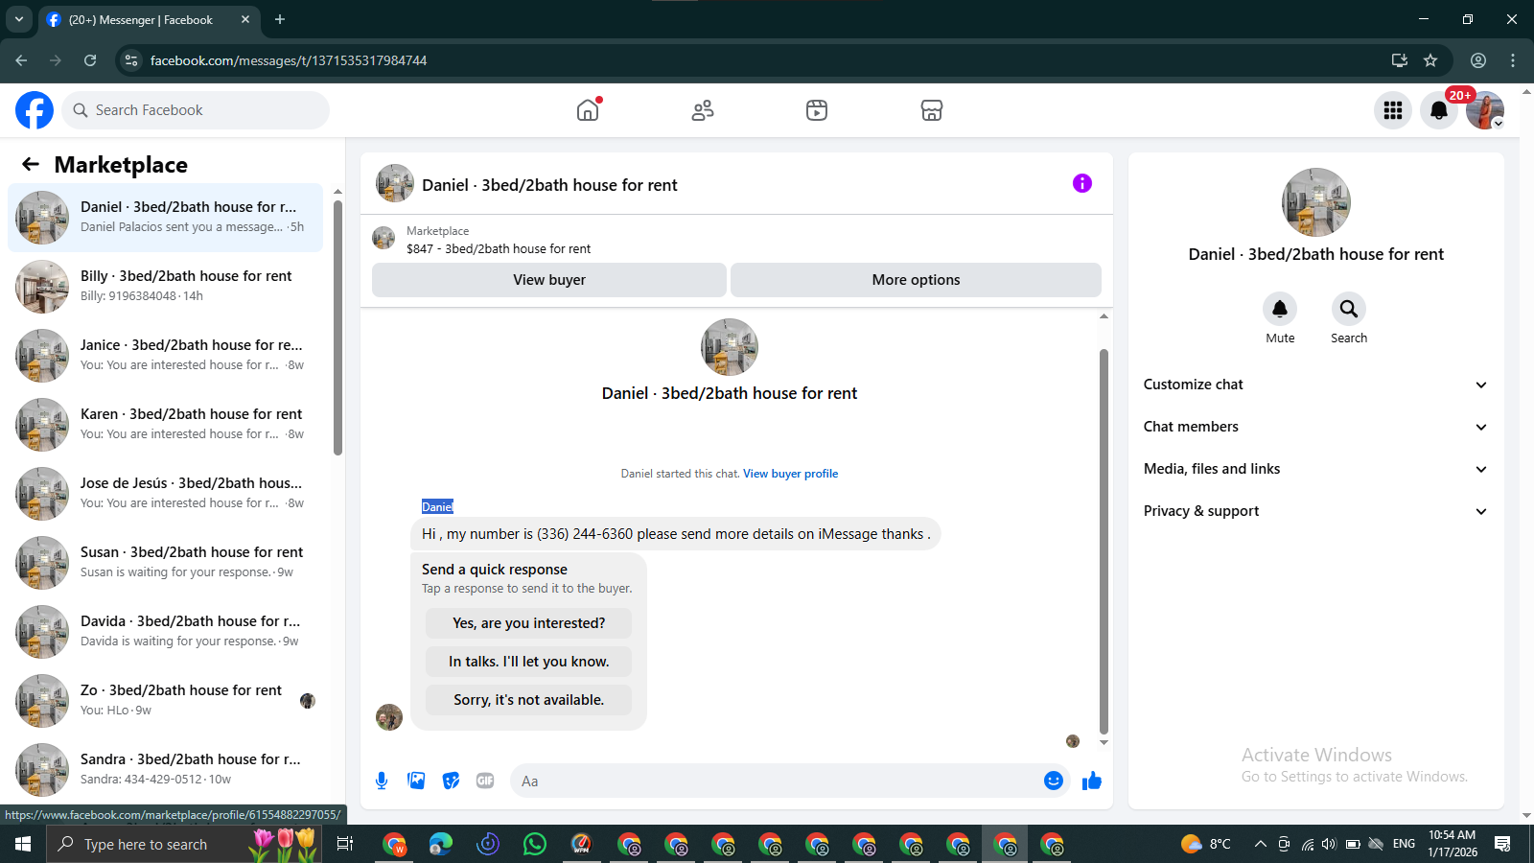This screenshot has height=863, width=1534.
Task: Click Daniel's phone number message bubble
Action: click(x=676, y=534)
